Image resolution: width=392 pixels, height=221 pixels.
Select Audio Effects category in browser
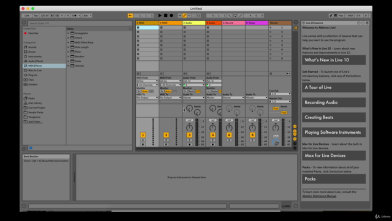(x=36, y=61)
